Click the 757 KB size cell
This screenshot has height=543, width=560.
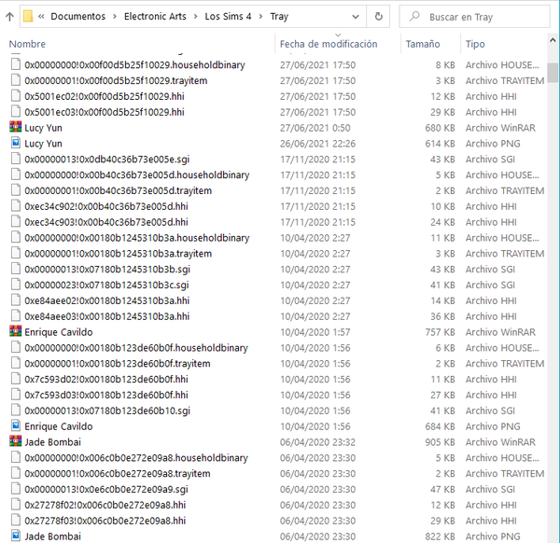click(440, 332)
